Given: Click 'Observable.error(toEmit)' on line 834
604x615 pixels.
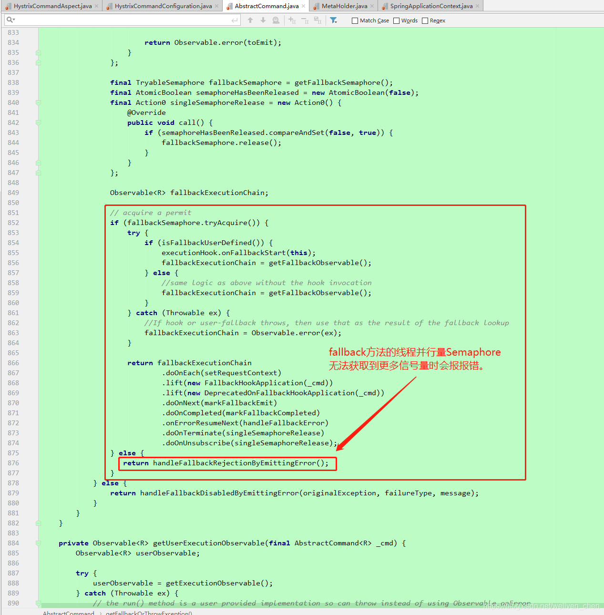Looking at the screenshot, I should click(226, 42).
